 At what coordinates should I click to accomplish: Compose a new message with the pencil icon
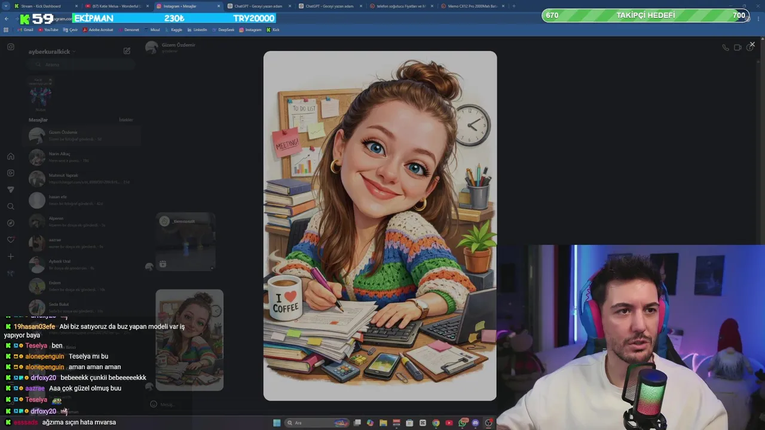(x=127, y=51)
